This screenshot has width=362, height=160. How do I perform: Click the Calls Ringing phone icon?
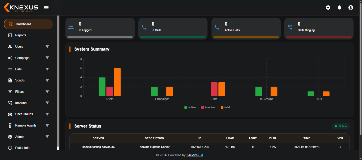tap(290, 27)
